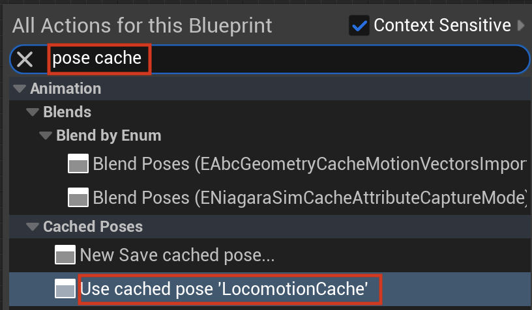Click the node icon beside 'Use cached pose LocomotionCache'
The width and height of the screenshot is (532, 310).
pos(65,289)
